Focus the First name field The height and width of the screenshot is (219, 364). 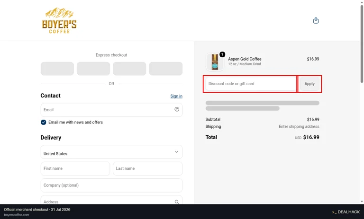75,168
